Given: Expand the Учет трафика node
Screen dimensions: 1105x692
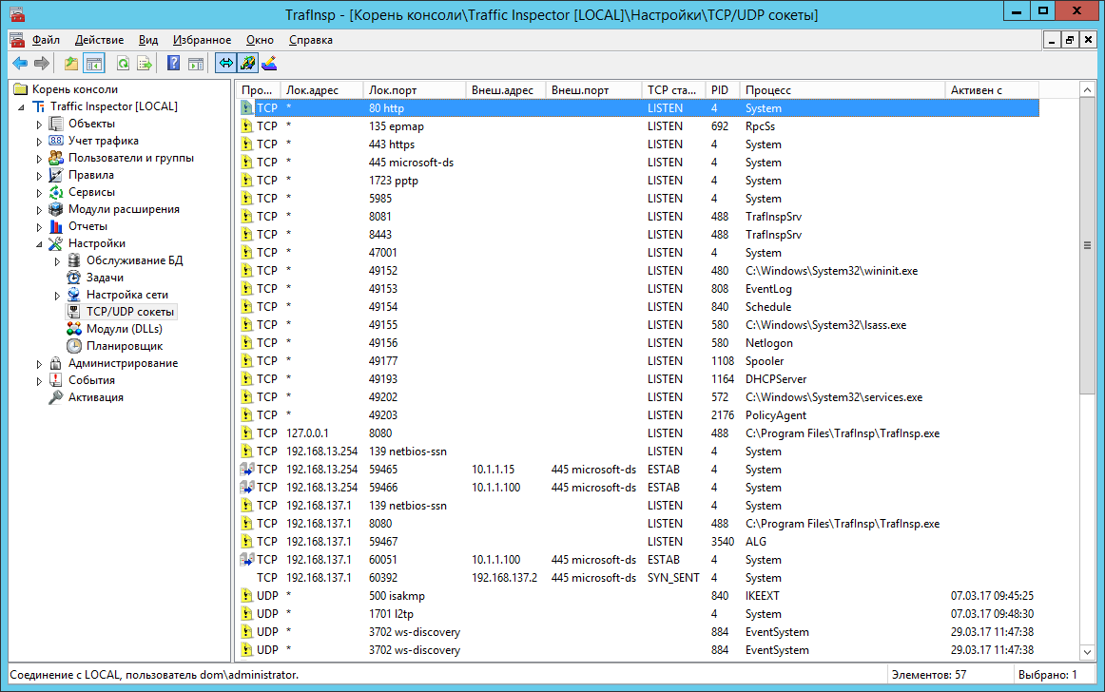Looking at the screenshot, I should click(x=40, y=141).
